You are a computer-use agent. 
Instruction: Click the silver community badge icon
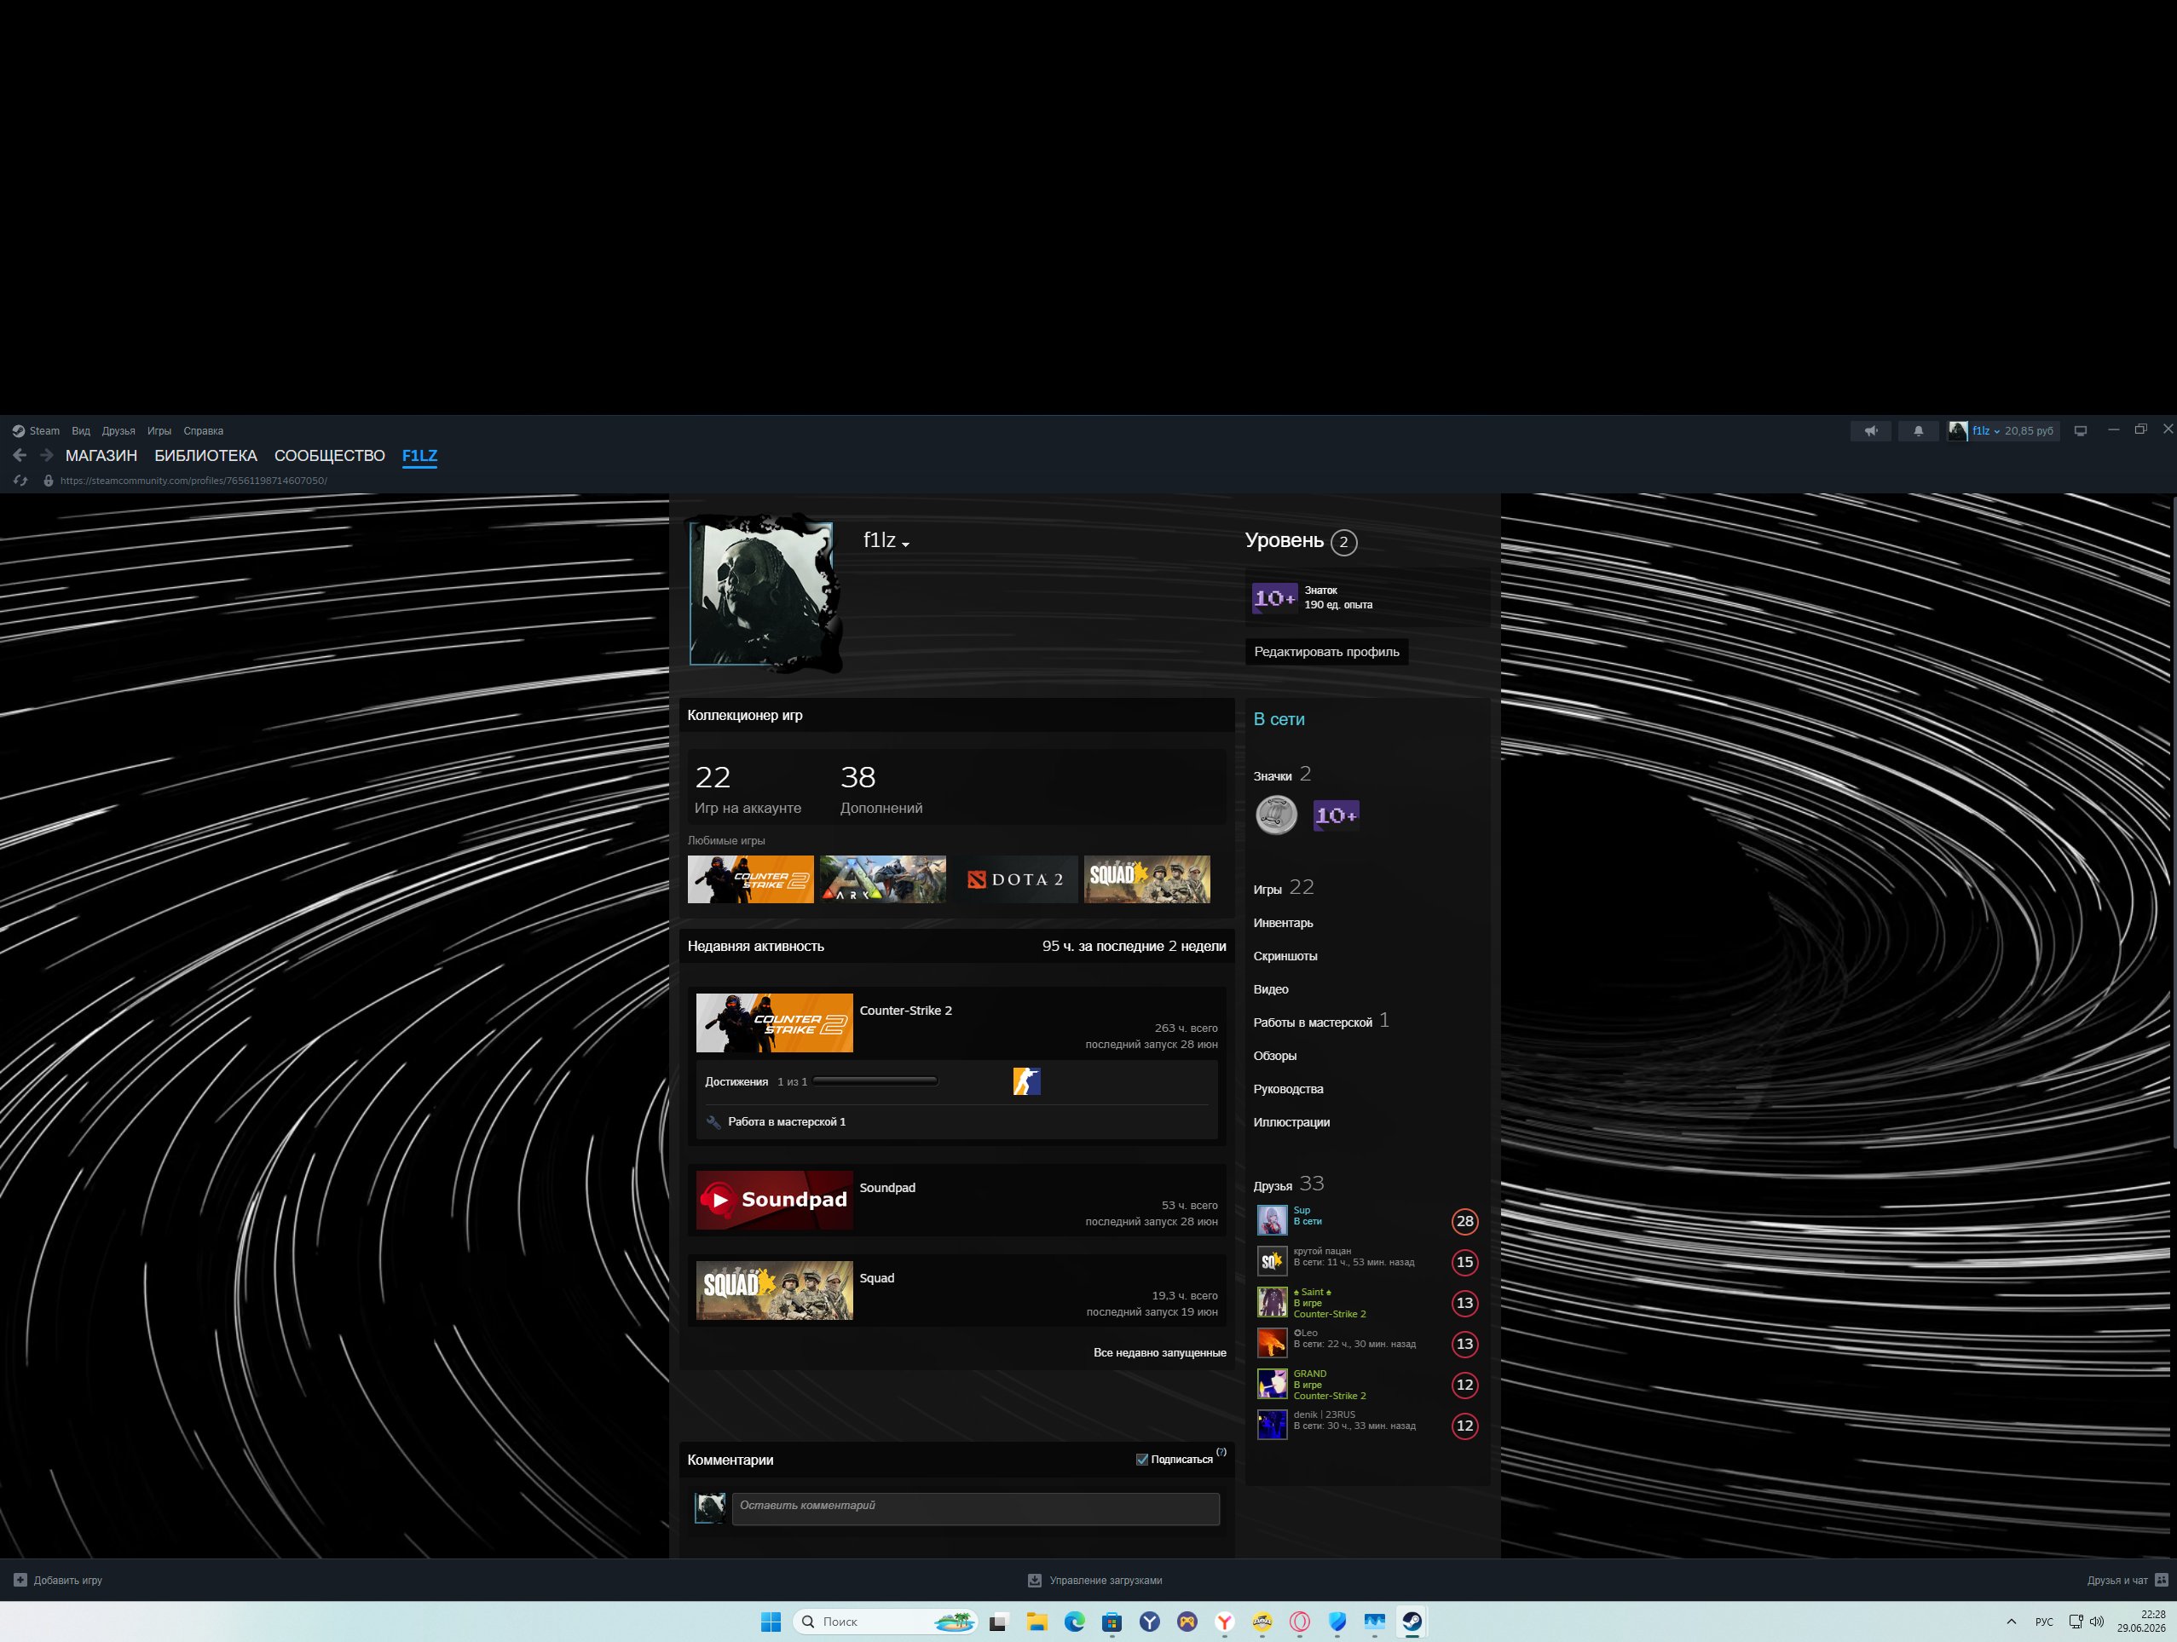pos(1277,815)
